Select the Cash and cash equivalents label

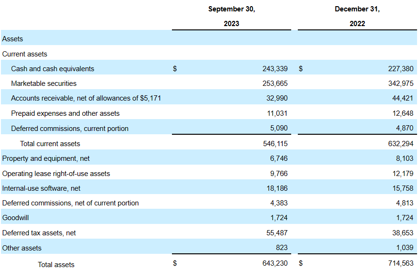click(x=53, y=69)
